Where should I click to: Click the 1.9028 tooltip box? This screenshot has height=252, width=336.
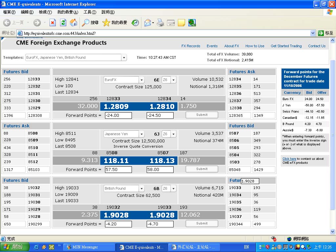(x=250, y=181)
